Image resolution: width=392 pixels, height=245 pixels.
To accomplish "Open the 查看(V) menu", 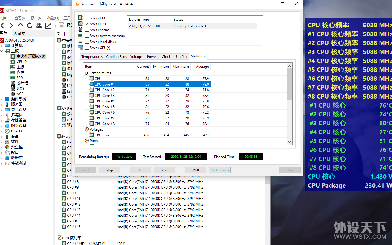I will coord(20,18).
